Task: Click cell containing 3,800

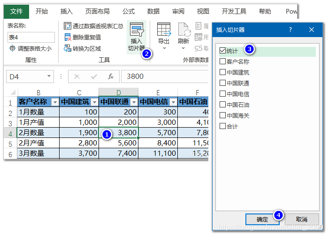Action: click(119, 133)
